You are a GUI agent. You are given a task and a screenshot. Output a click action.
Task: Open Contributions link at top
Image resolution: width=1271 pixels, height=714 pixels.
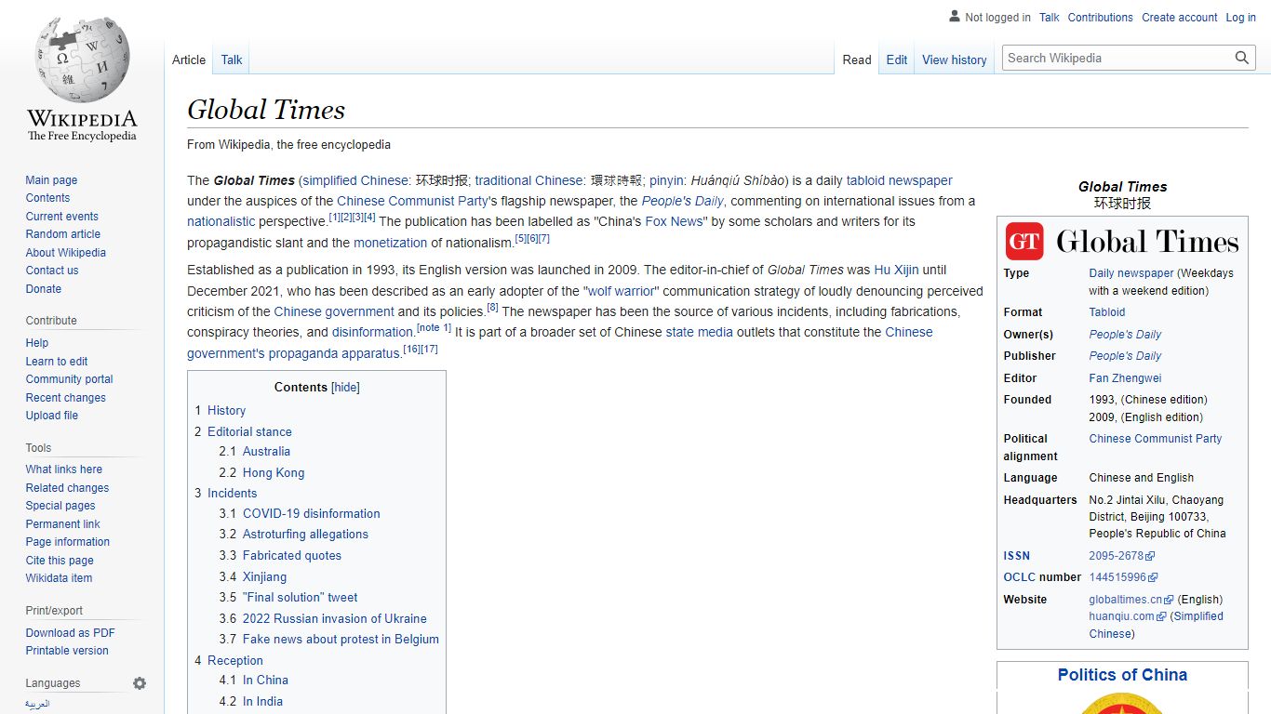[1101, 17]
